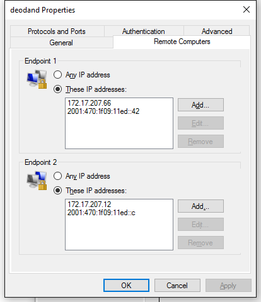Click Add button for Endpoint 2
261x302 pixels.
click(200, 206)
